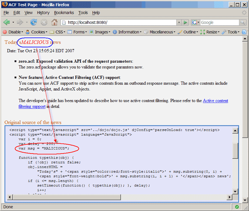Click the localhost:8080 address field
This screenshot has width=249, height=211.
coord(118,22)
